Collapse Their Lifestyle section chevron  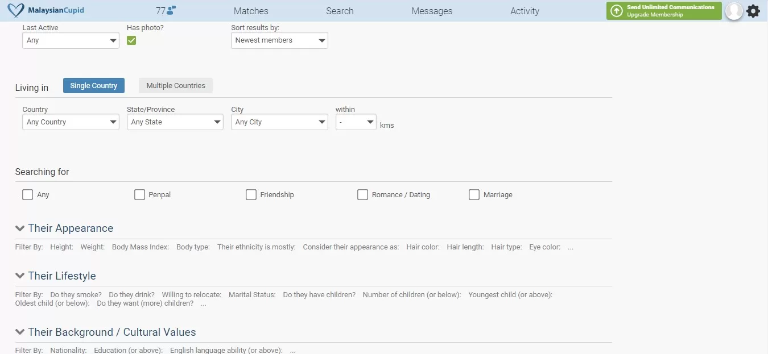click(x=20, y=276)
